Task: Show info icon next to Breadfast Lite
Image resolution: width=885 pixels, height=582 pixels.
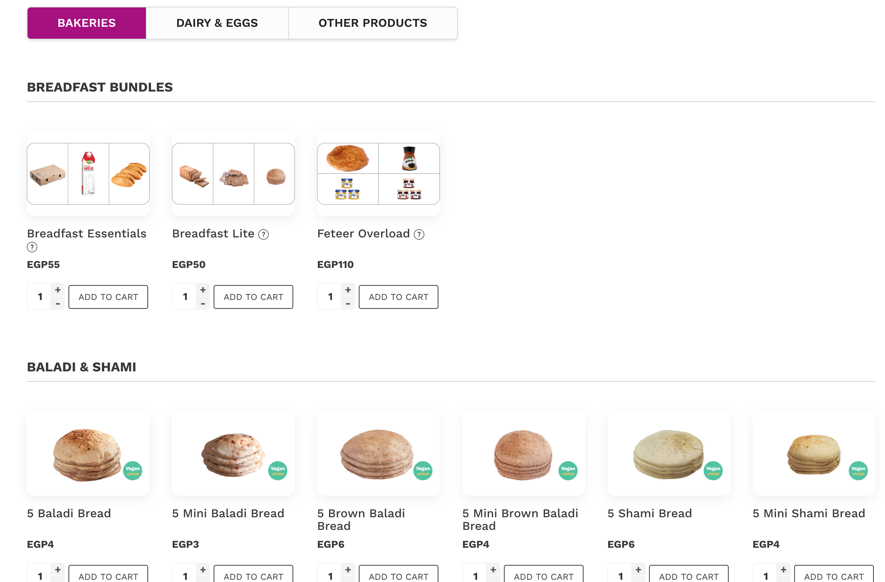Action: point(263,234)
